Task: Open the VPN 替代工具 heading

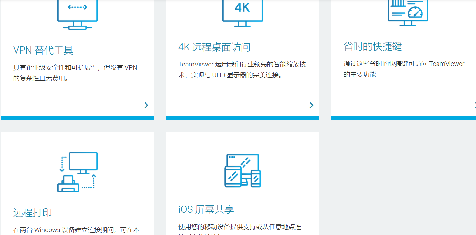Action: (43, 50)
